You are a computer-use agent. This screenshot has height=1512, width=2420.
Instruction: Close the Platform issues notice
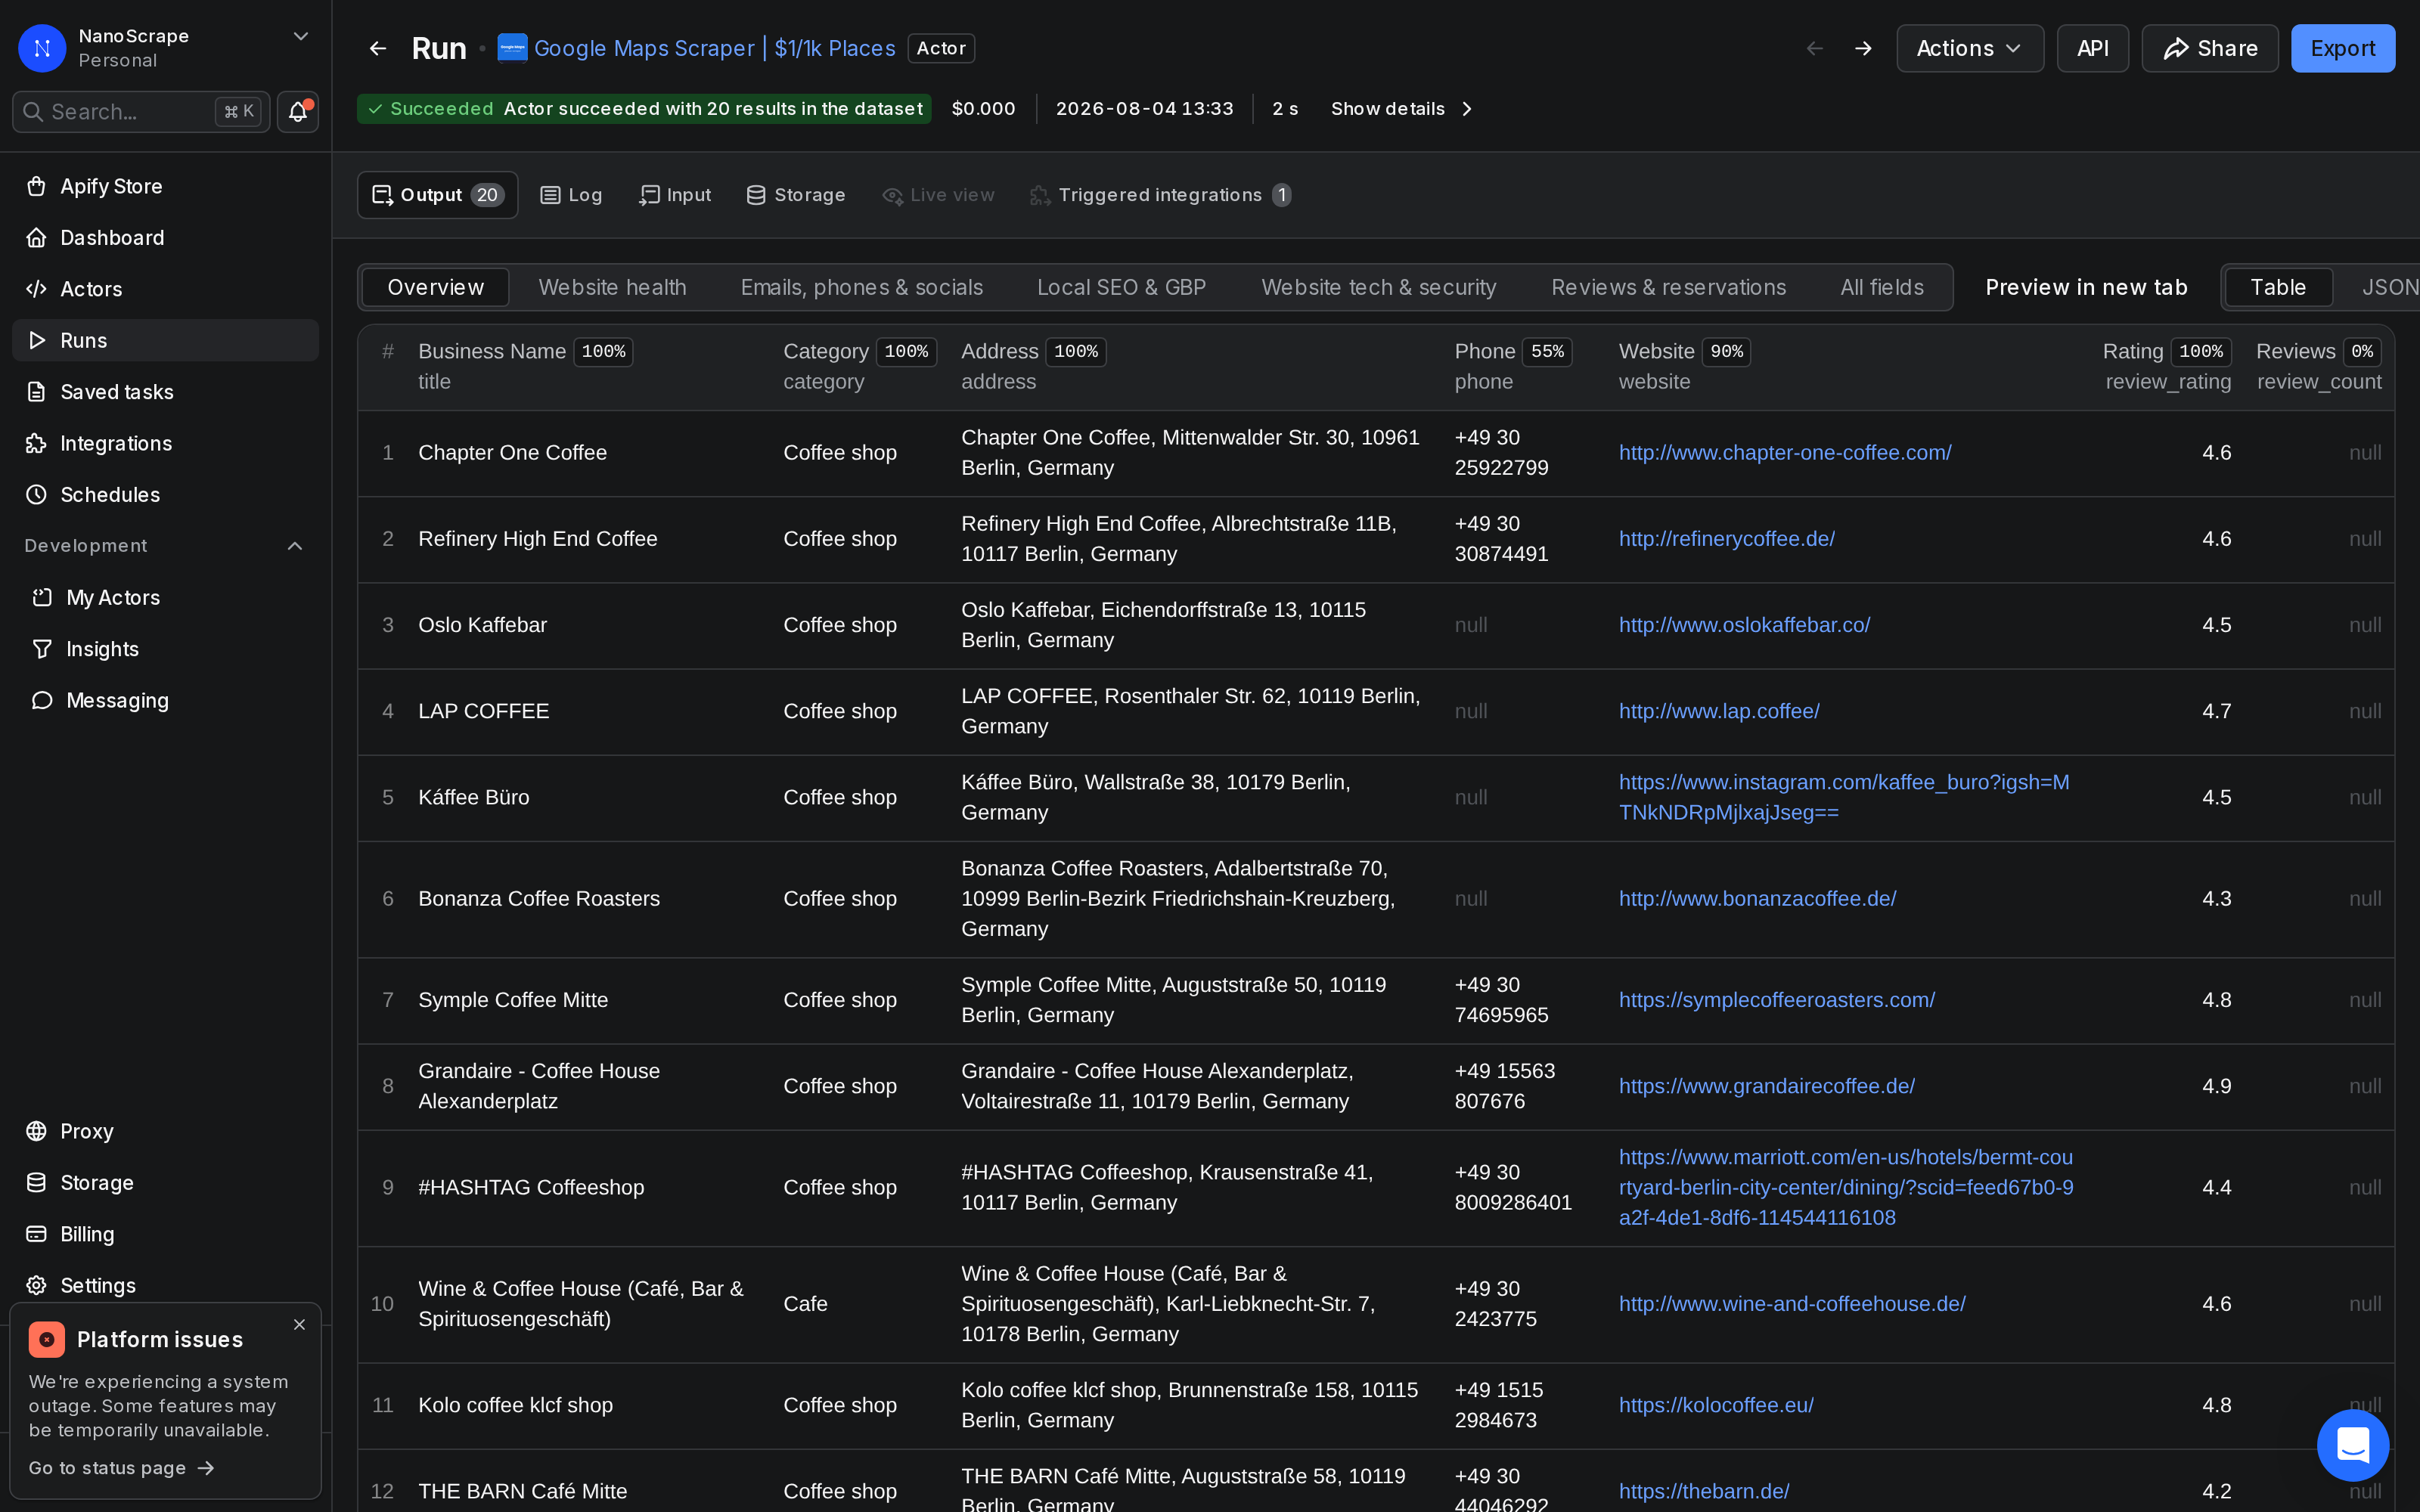coord(299,1324)
